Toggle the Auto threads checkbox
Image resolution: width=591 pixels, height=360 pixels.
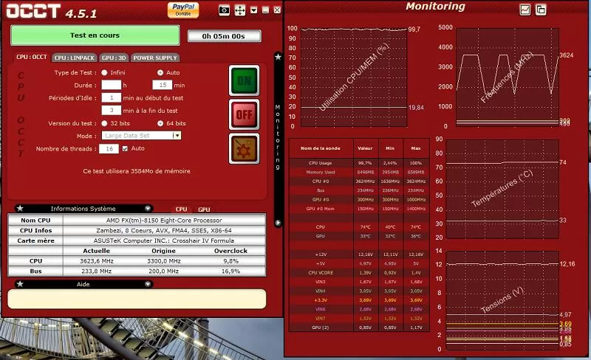[x=125, y=148]
